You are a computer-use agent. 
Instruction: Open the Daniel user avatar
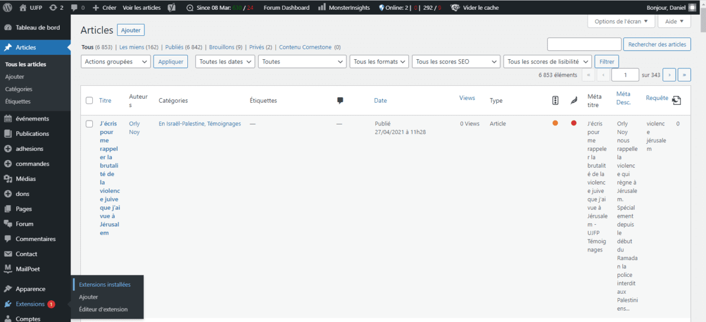pyautogui.click(x=692, y=8)
